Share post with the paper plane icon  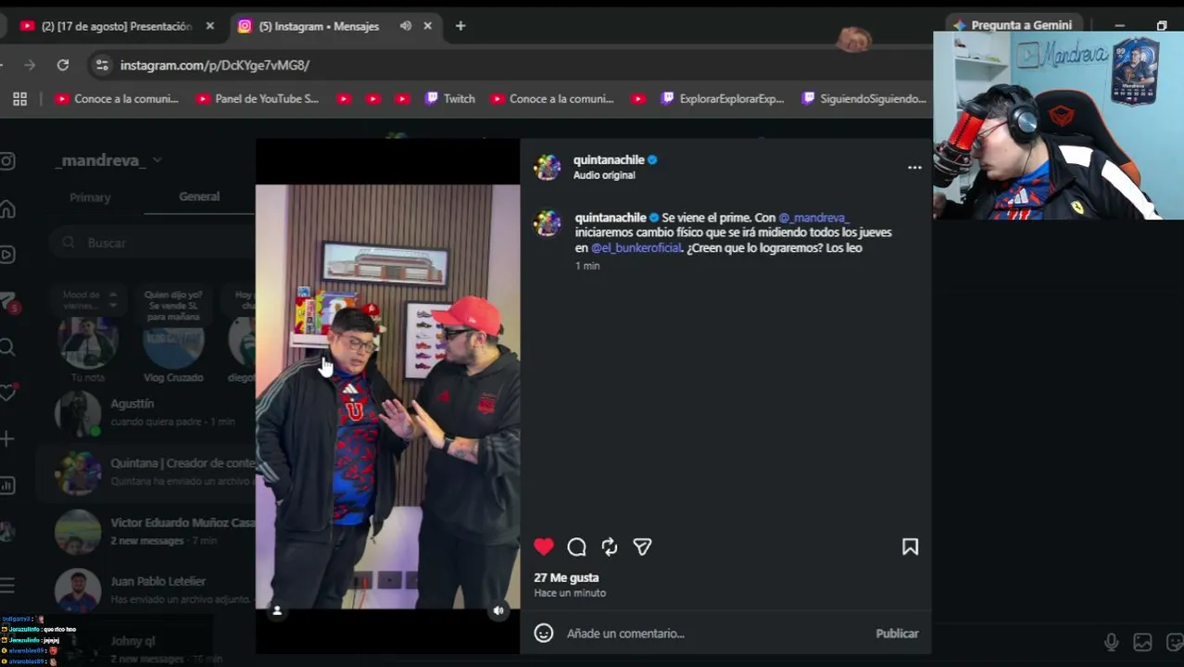(x=642, y=547)
